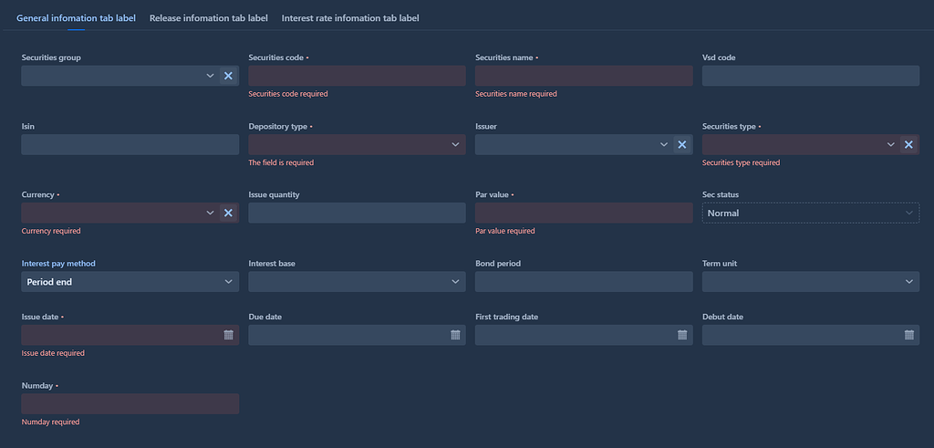The width and height of the screenshot is (934, 448).
Task: Select the General infomation tab
Action: click(77, 18)
